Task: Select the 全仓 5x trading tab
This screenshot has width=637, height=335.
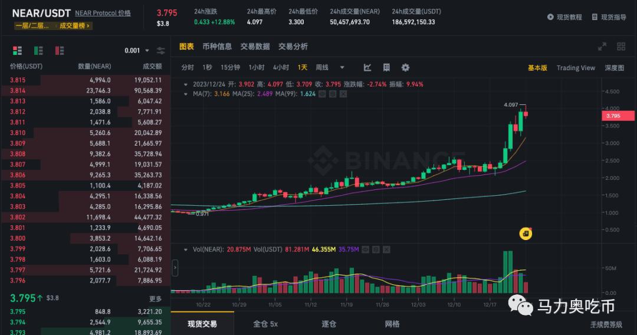Action: [265, 324]
